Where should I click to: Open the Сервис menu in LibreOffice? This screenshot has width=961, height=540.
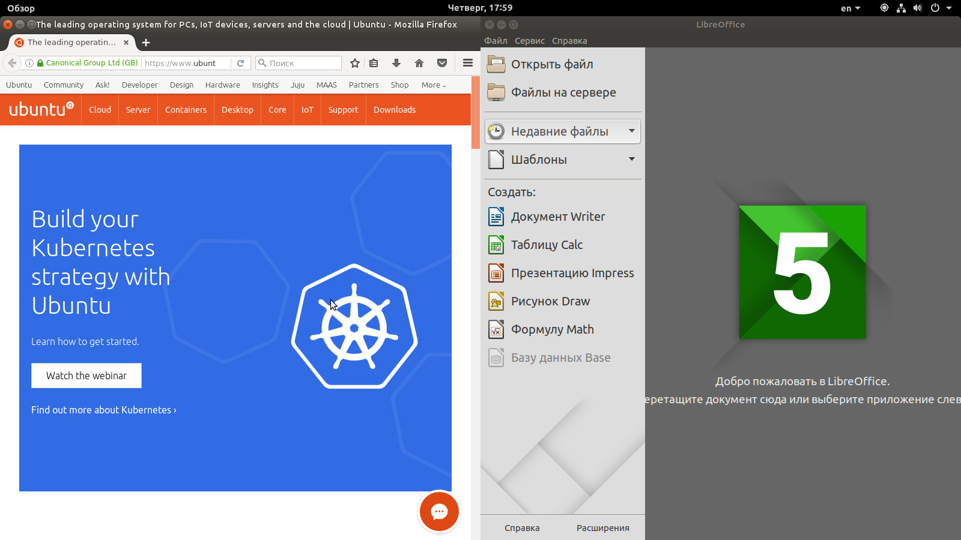(x=530, y=41)
